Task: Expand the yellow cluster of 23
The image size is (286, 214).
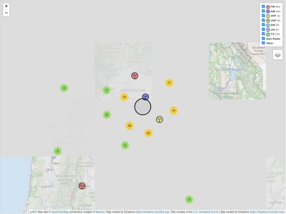Action: (148, 133)
